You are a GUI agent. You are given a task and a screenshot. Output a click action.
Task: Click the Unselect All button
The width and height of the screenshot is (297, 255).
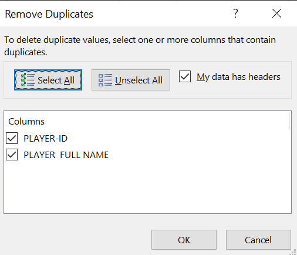point(131,80)
